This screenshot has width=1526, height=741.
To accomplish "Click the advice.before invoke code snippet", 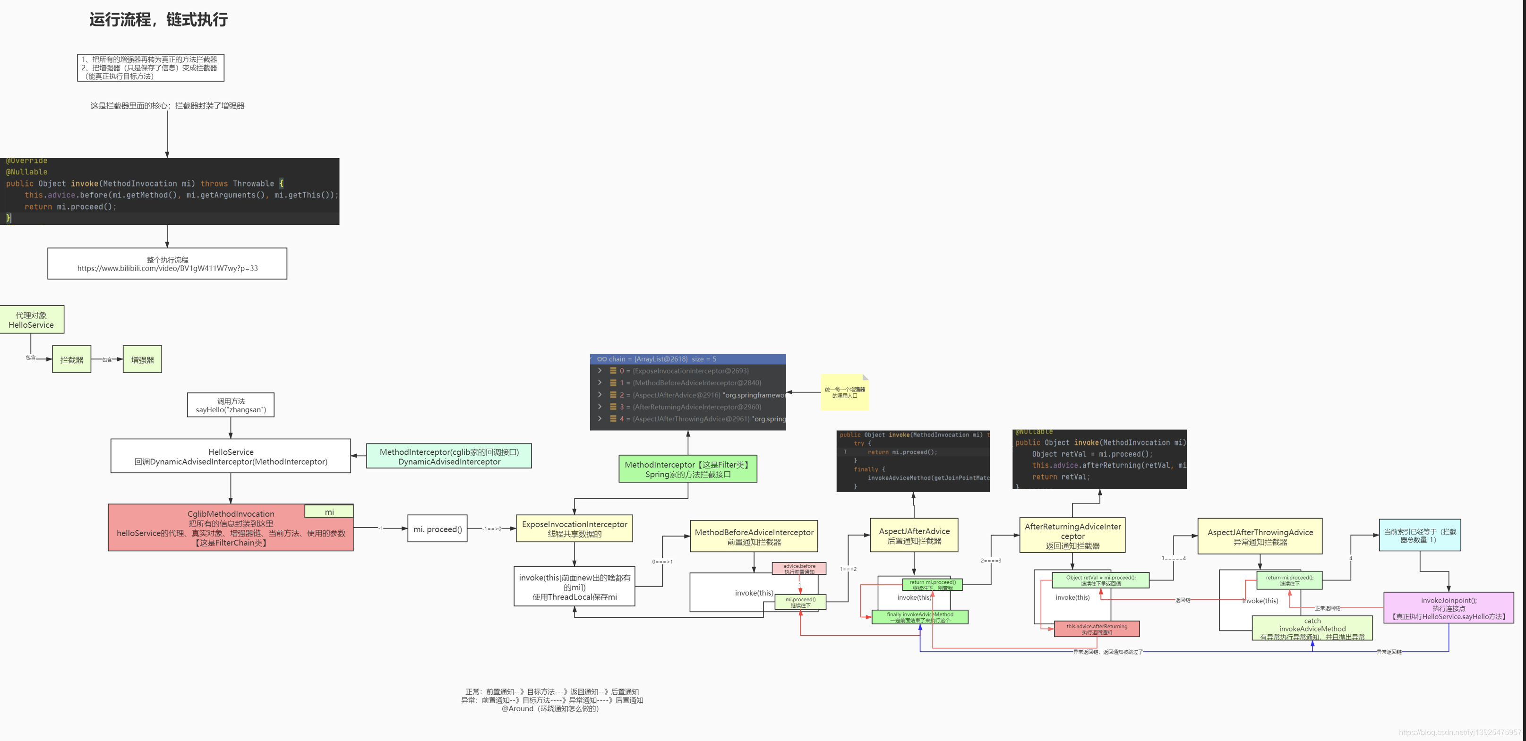I will point(170,191).
